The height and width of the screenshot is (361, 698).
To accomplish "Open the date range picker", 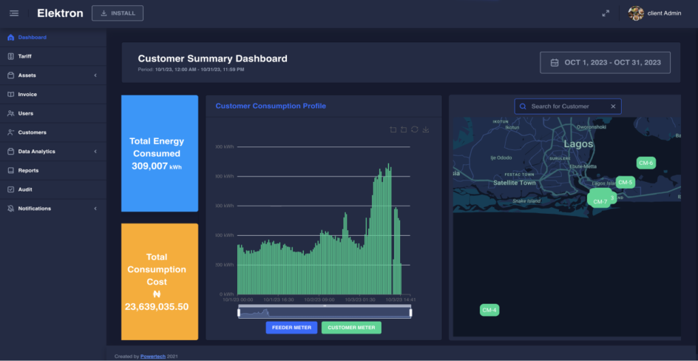I will (605, 63).
